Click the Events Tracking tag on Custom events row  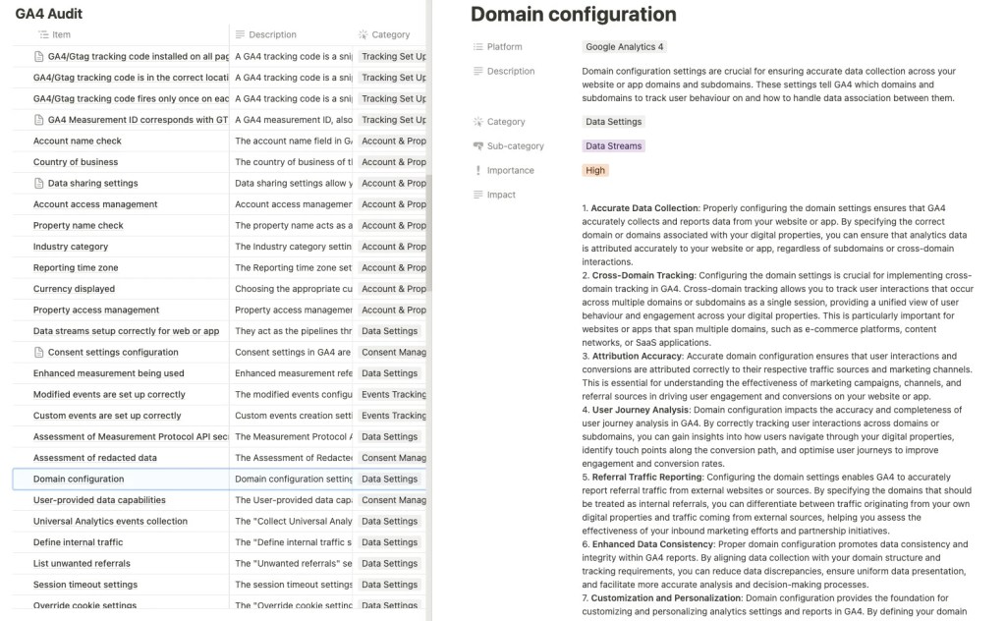point(393,416)
